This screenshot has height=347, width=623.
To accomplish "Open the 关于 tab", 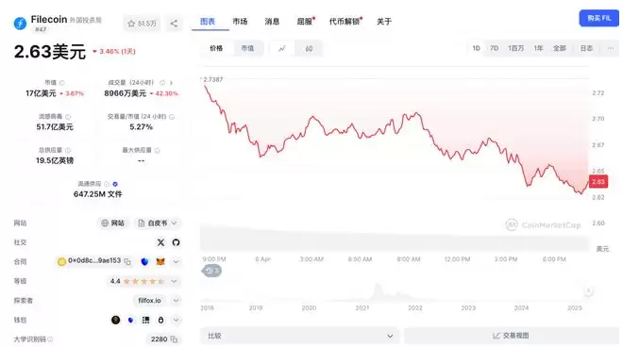I will [x=384, y=22].
